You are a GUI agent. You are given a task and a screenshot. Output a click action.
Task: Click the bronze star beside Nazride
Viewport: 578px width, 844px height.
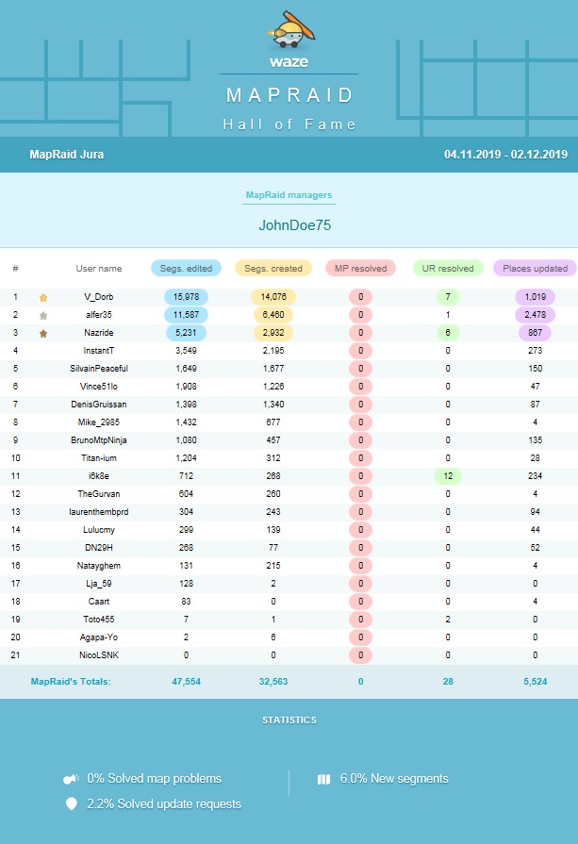tap(42, 333)
